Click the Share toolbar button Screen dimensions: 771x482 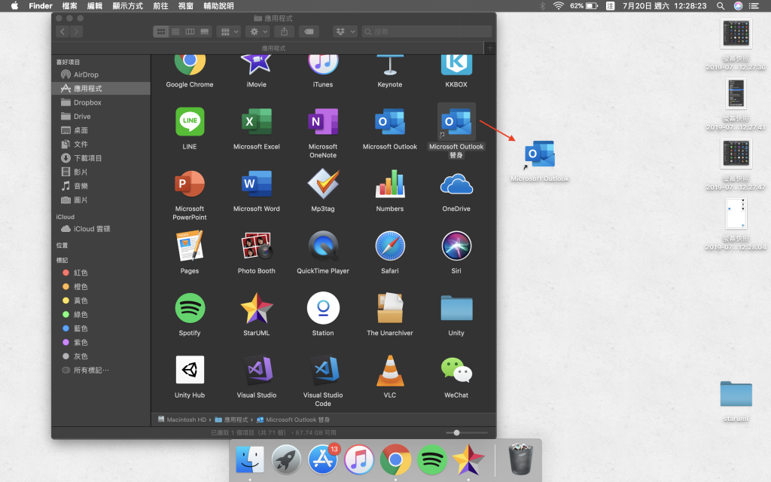284,32
